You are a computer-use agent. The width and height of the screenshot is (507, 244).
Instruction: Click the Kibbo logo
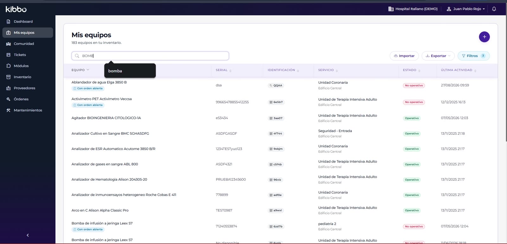pyautogui.click(x=16, y=9)
